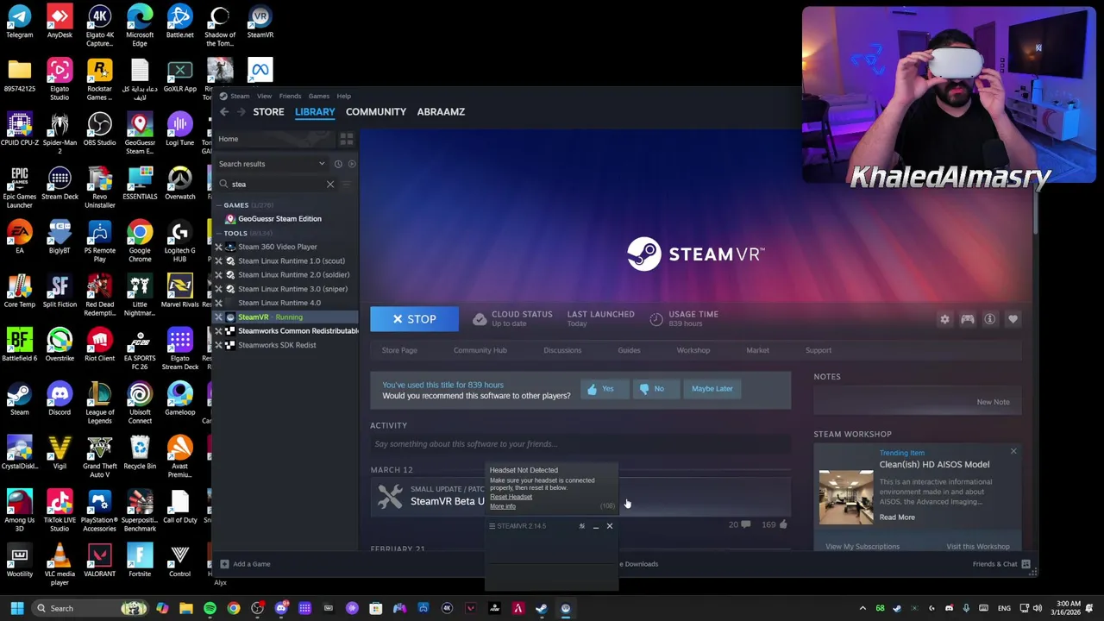The image size is (1104, 621).
Task: Open Spotify from the taskbar
Action: point(210,608)
